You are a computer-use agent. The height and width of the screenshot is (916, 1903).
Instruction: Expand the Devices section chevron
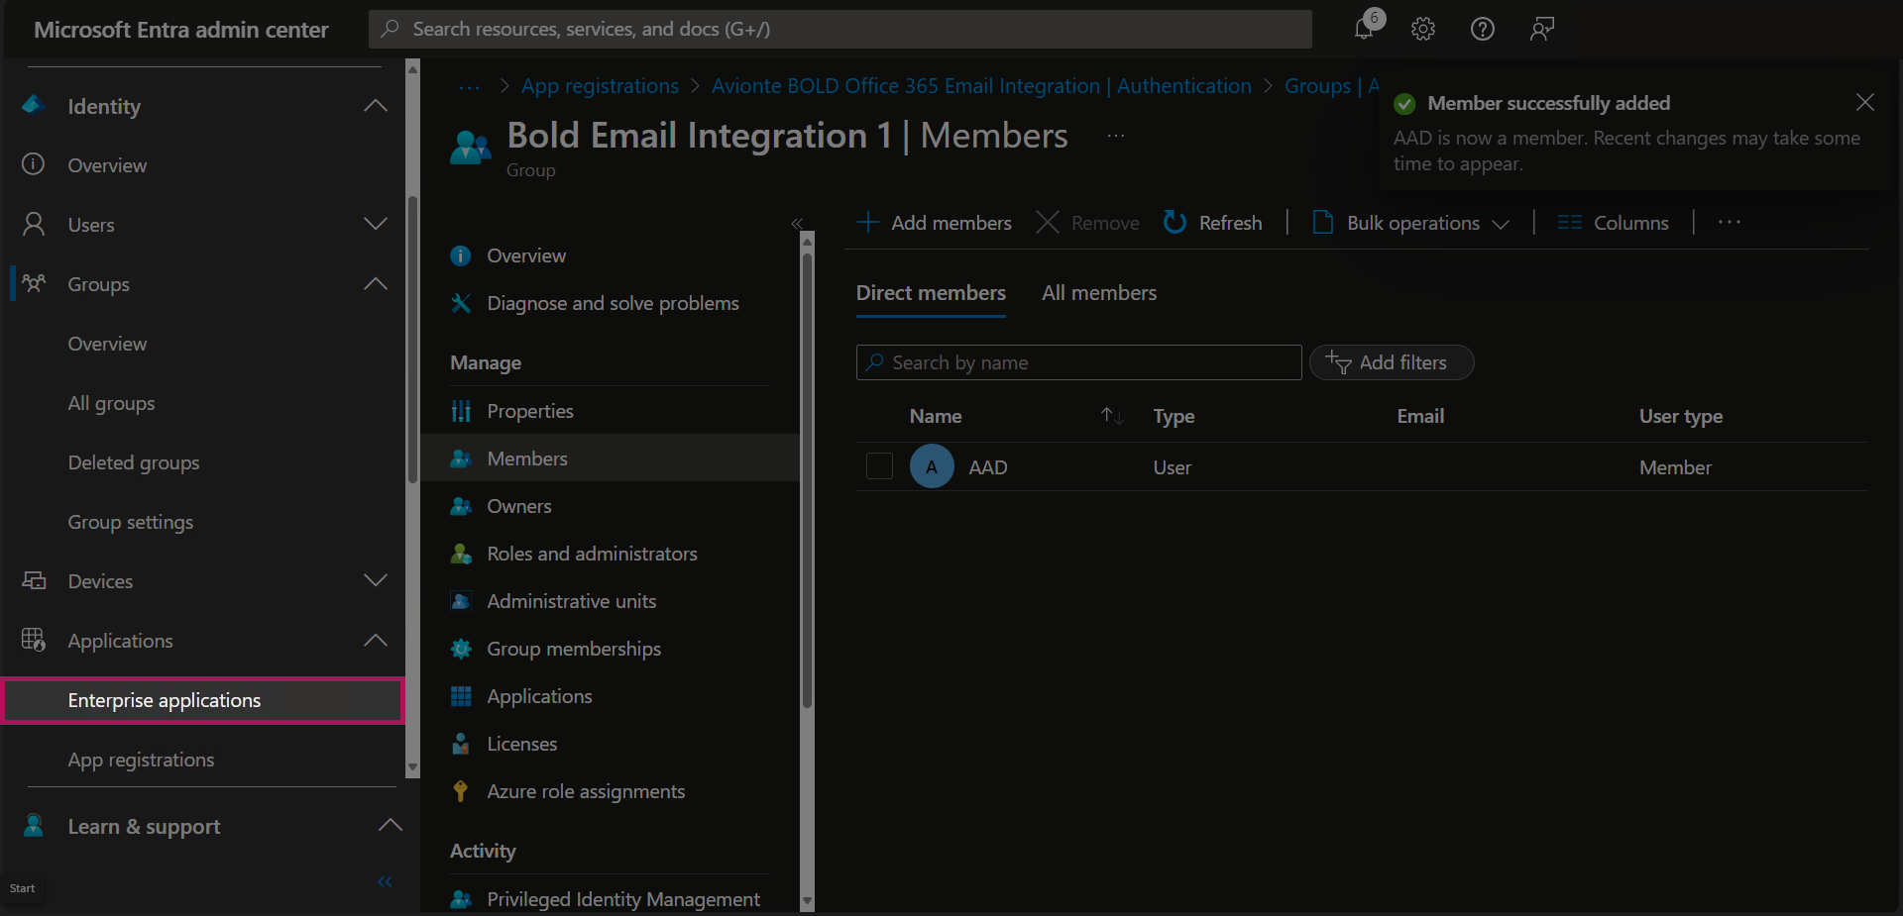[376, 580]
